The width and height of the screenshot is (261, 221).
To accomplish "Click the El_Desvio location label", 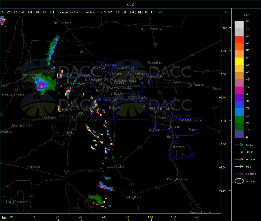I will click(68, 110).
